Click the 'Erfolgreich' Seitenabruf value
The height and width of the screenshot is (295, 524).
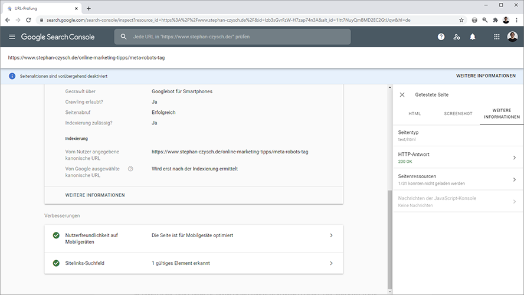pos(163,113)
